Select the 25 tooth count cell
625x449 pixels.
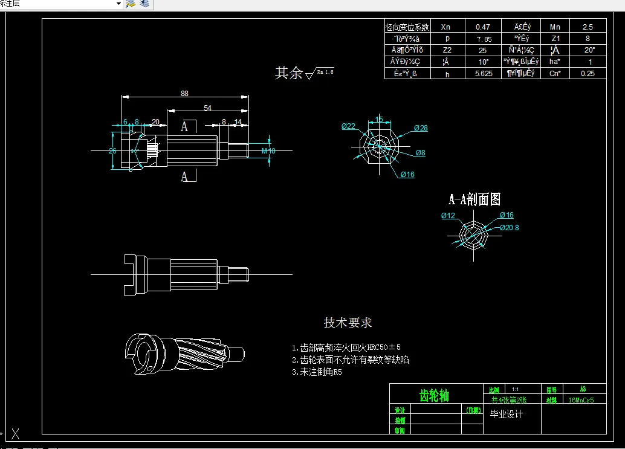point(483,51)
